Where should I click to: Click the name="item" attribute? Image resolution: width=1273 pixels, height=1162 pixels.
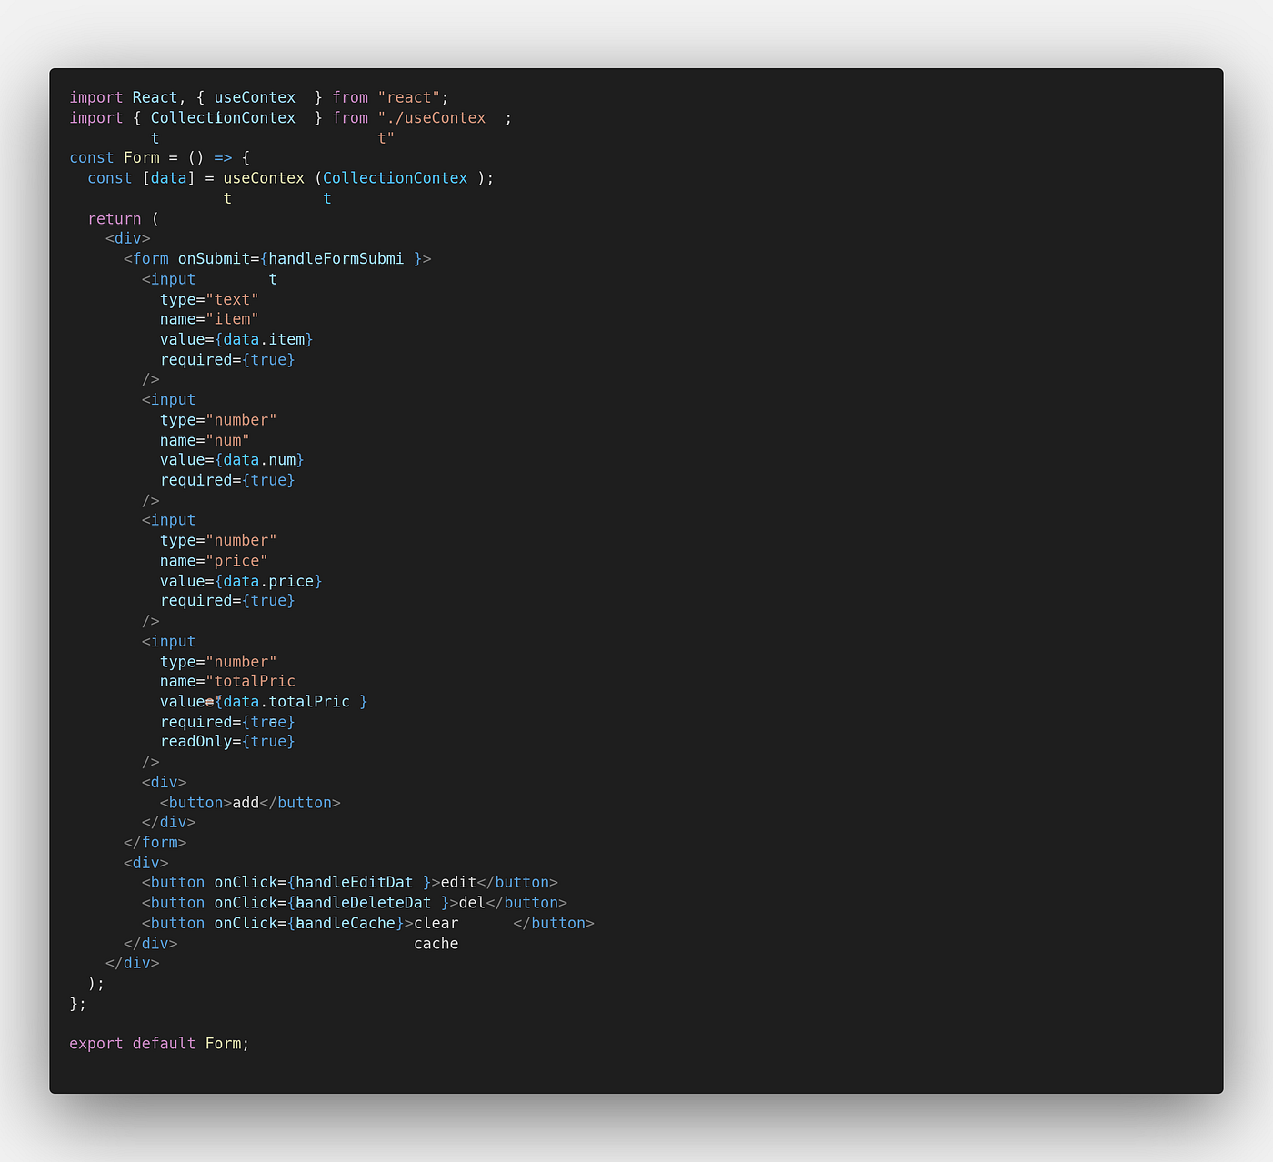208,318
